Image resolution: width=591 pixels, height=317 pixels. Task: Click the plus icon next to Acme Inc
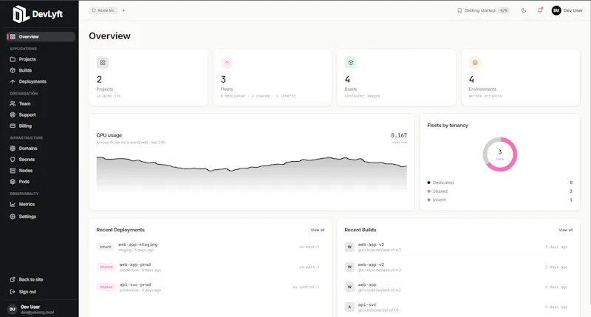tap(123, 10)
